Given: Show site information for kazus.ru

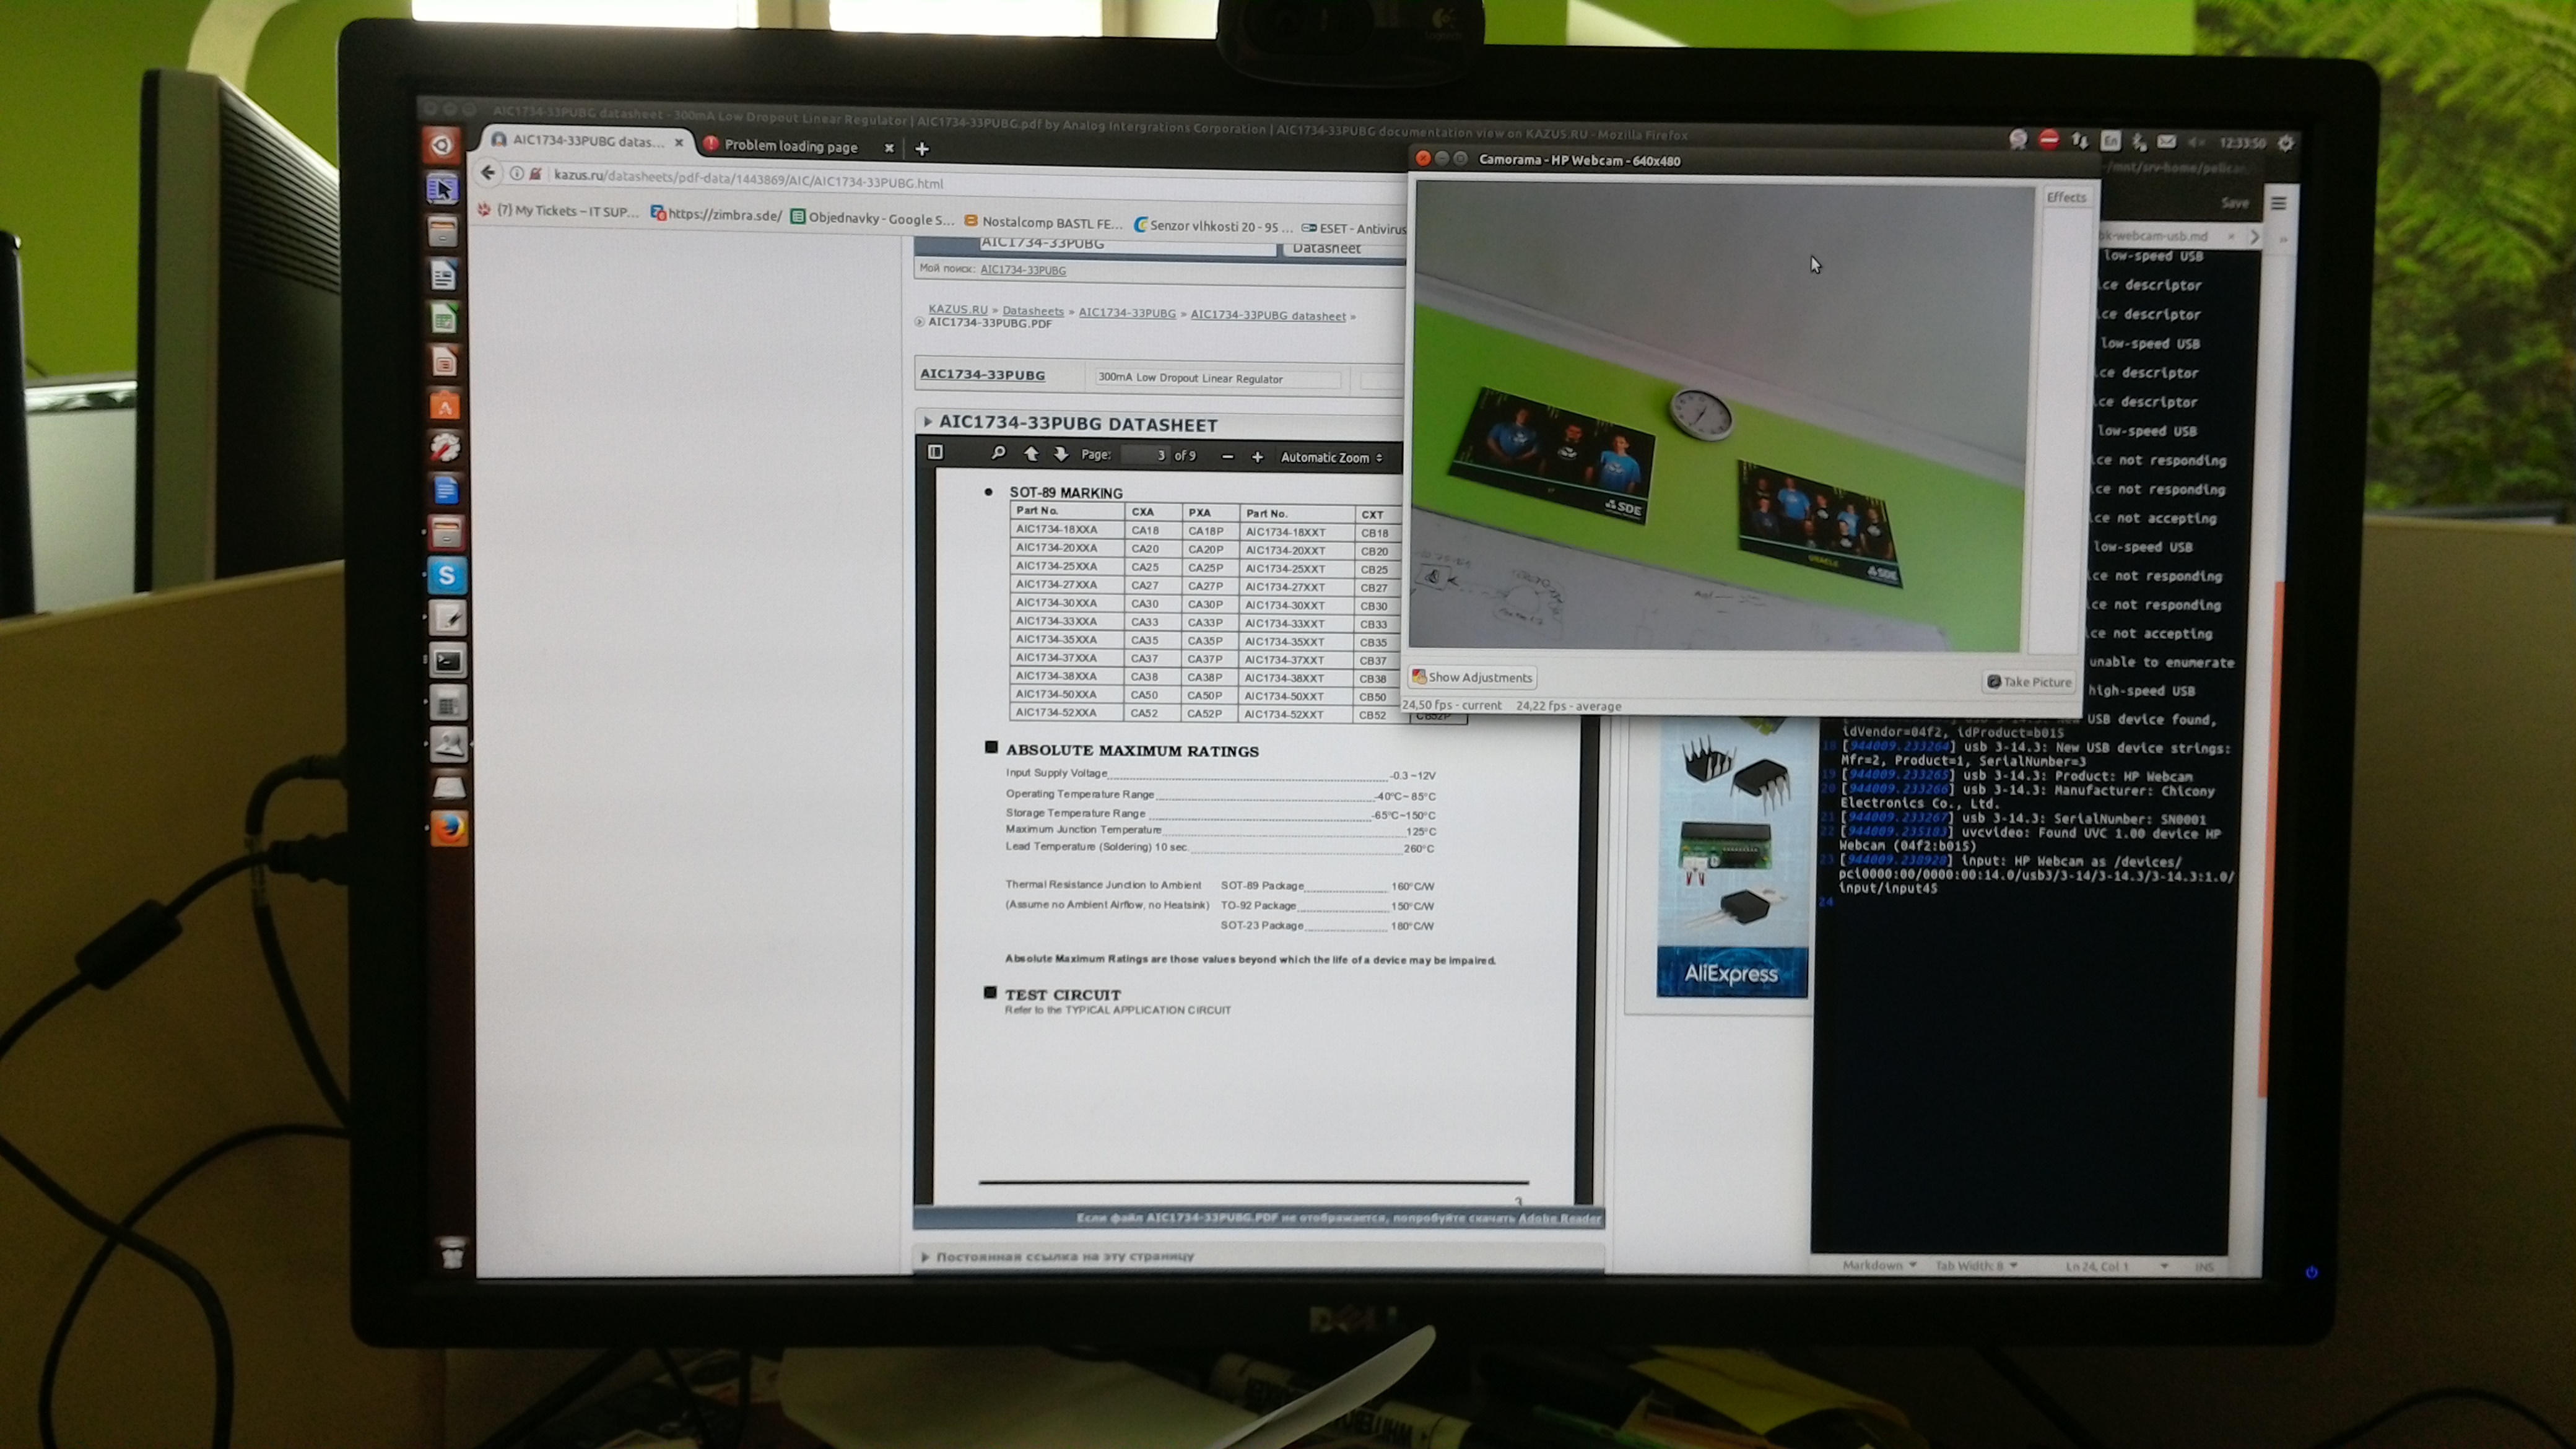Looking at the screenshot, I should point(516,174).
